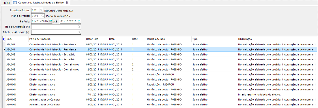The height and width of the screenshot is (108, 318).
Task: Select the Consulta da Rastreabilidade do Efetivo tab
Action: click(x=41, y=3)
